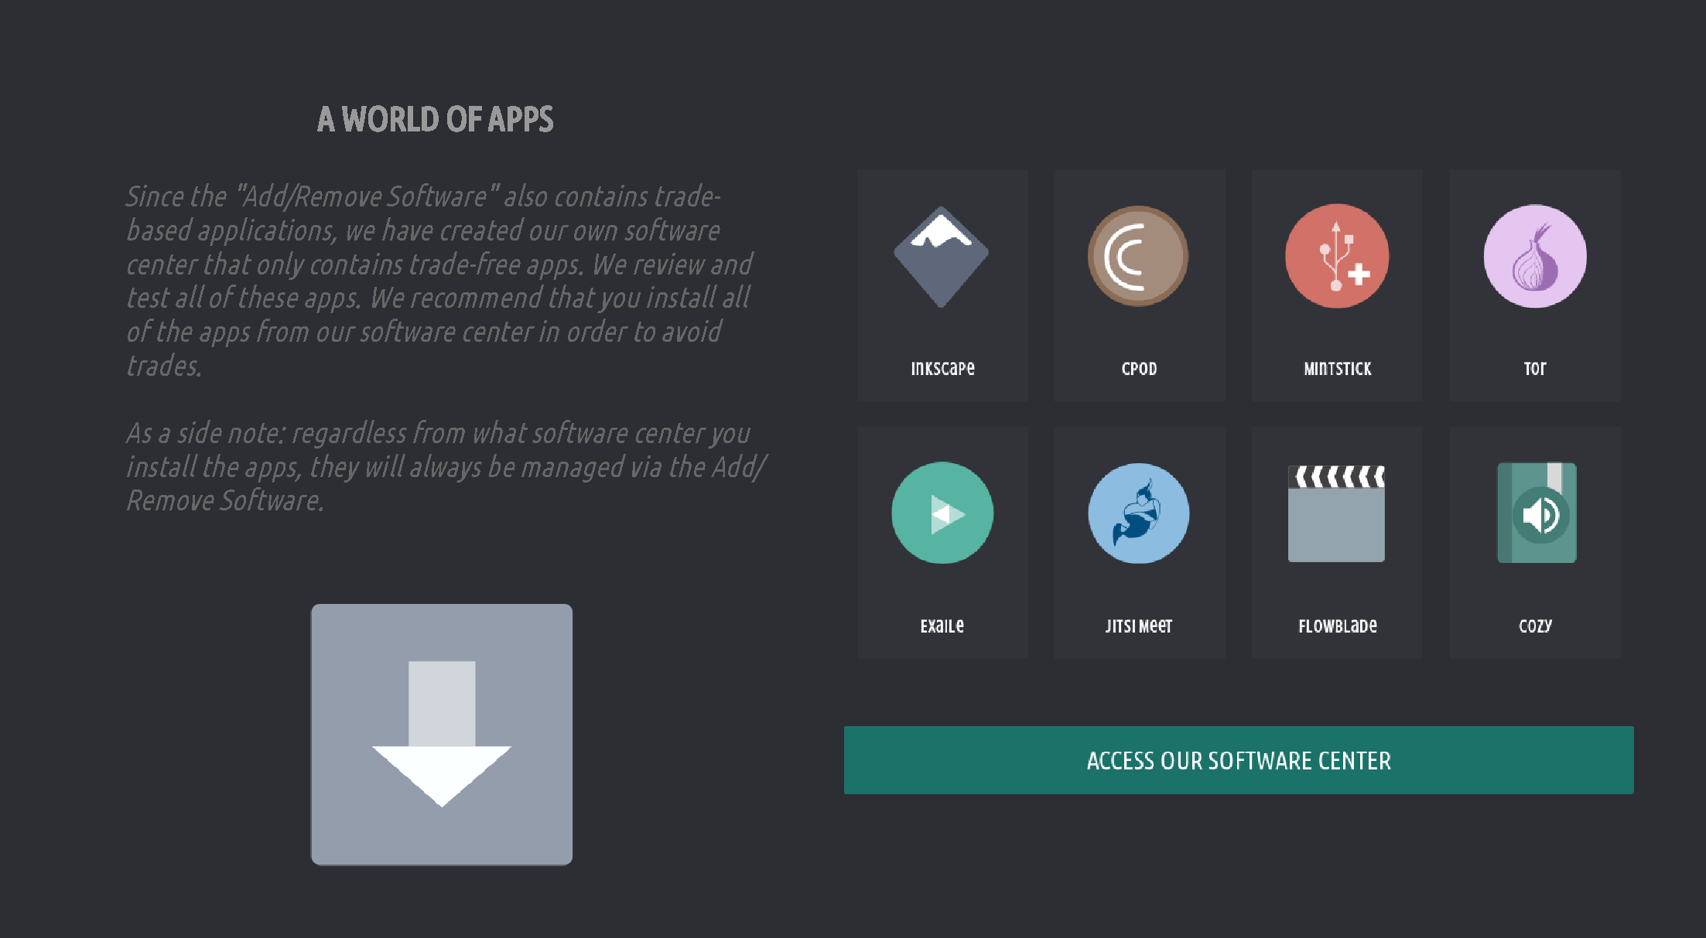This screenshot has height=938, width=1706.
Task: Select the CPod text label
Action: [x=1139, y=369]
